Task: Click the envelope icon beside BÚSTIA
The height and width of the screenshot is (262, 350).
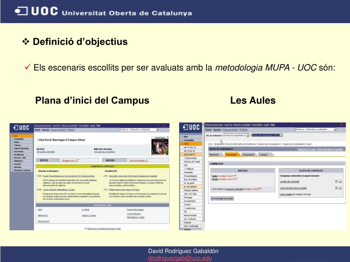Action: coord(38,160)
